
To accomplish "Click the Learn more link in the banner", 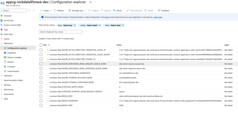I will coord(158,17).
